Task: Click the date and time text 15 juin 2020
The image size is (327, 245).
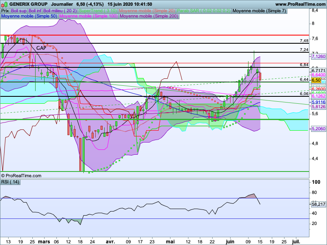Action: coord(130,4)
